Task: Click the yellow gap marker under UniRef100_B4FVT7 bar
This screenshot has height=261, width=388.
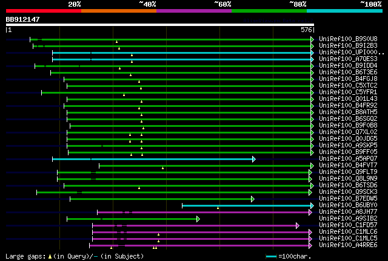Action: 162,168
